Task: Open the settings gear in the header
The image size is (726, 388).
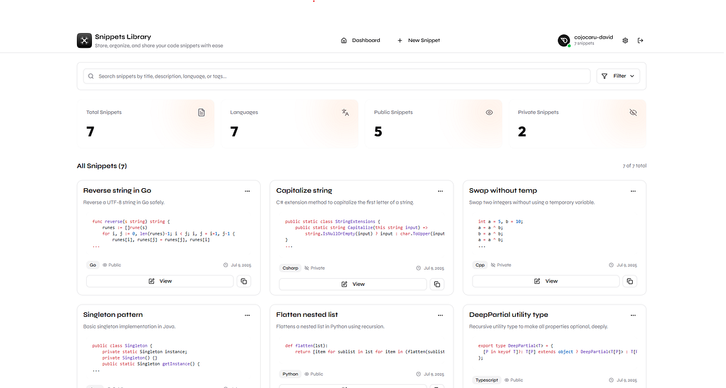Action: point(625,40)
